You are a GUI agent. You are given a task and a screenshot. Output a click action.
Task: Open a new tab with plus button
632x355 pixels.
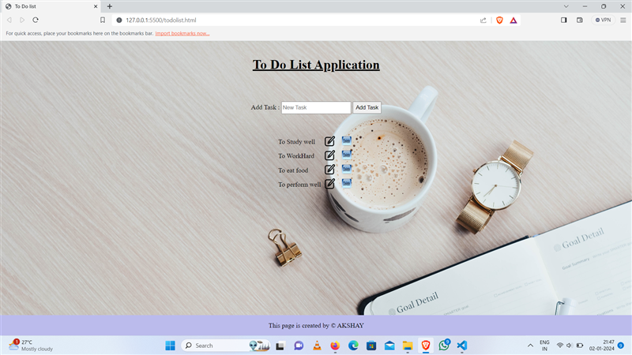tap(110, 6)
